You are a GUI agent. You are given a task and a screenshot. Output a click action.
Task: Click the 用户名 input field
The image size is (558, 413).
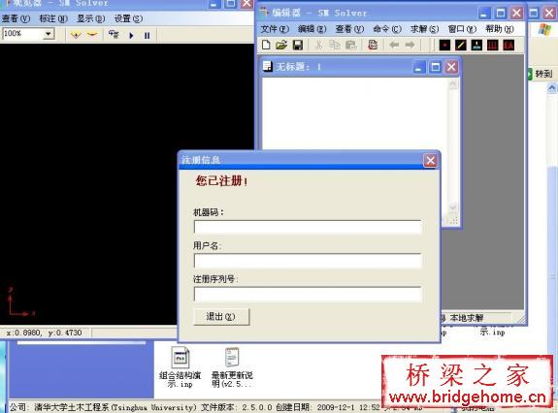(x=308, y=261)
